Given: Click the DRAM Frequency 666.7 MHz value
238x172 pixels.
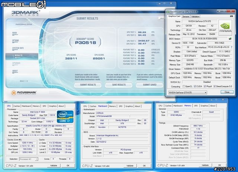Looking at the screenshot, I should coord(198,126).
